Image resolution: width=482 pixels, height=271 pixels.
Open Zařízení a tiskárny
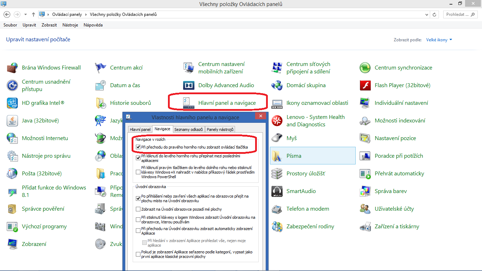(x=390, y=227)
